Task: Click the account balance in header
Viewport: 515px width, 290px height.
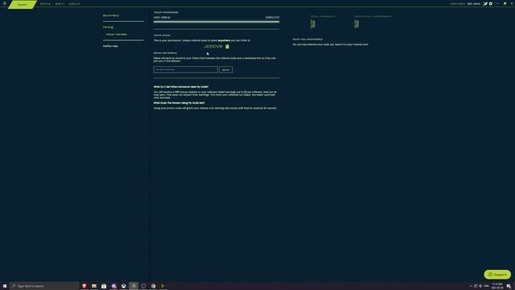Action: (474, 4)
